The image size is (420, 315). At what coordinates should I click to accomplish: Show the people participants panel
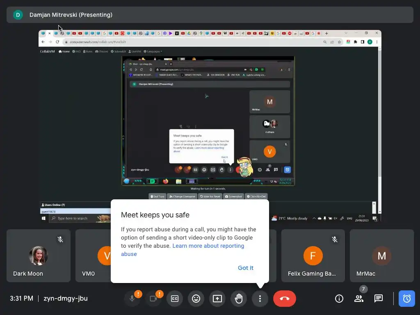click(359, 299)
